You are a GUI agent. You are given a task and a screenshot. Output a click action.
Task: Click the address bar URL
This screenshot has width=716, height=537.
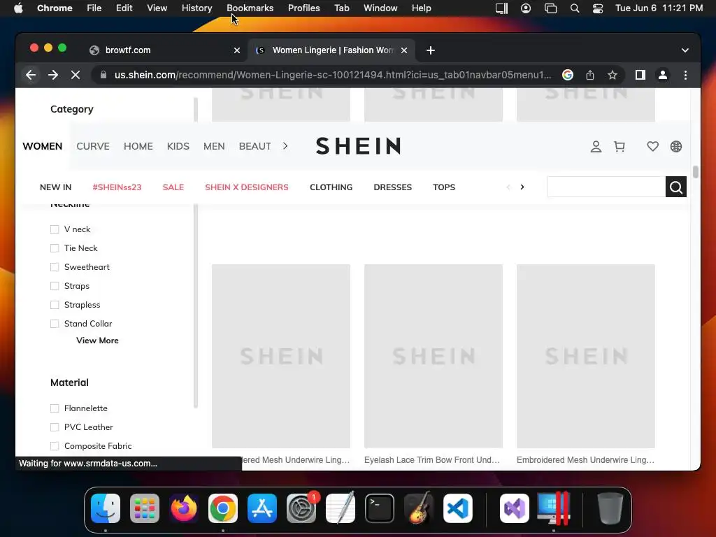coord(332,75)
